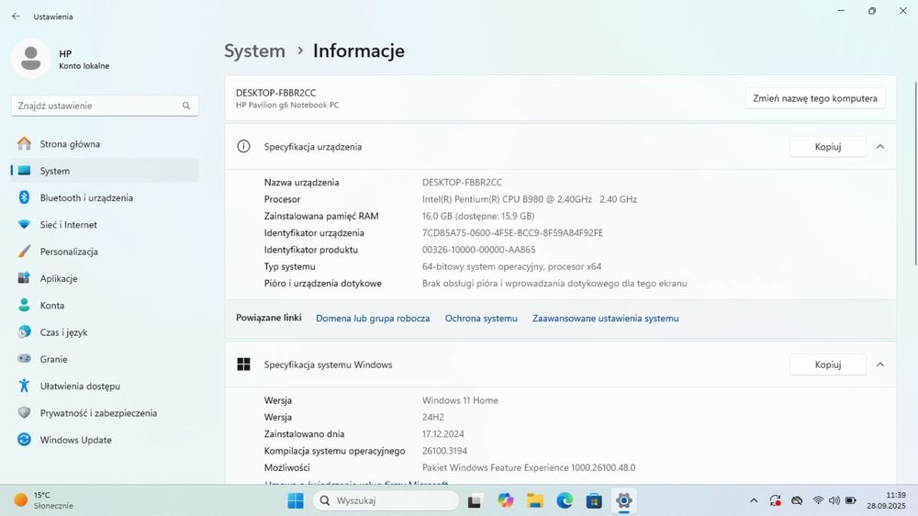Open Bluetooth i urządzenia settings
The width and height of the screenshot is (918, 516).
(105, 197)
